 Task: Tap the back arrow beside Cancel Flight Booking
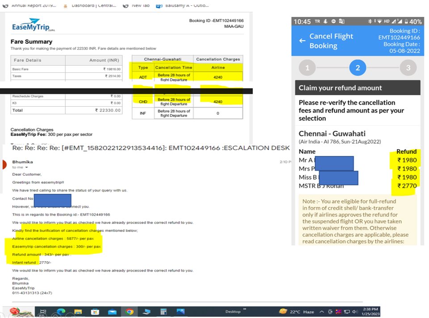pyautogui.click(x=303, y=41)
